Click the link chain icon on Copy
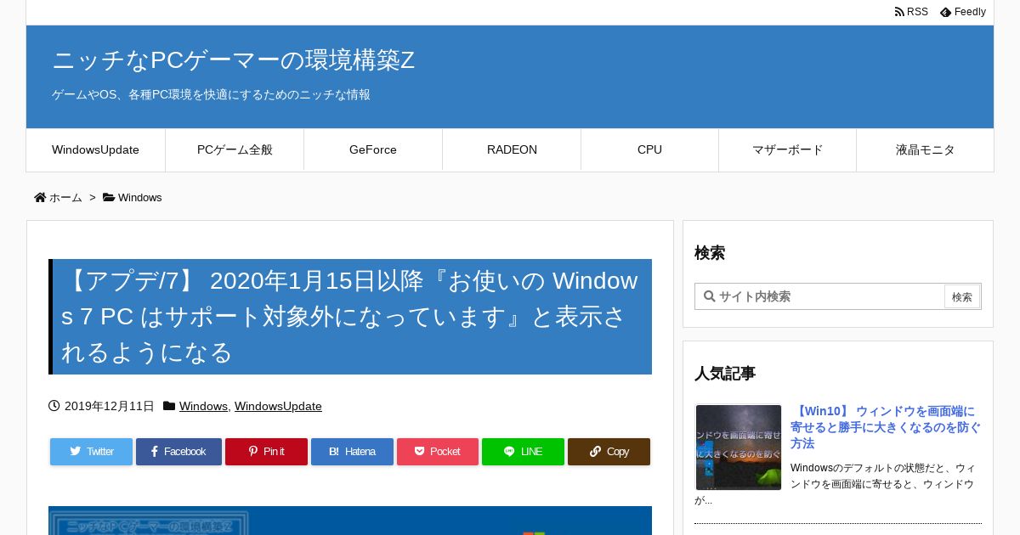The image size is (1020, 535). (x=595, y=452)
